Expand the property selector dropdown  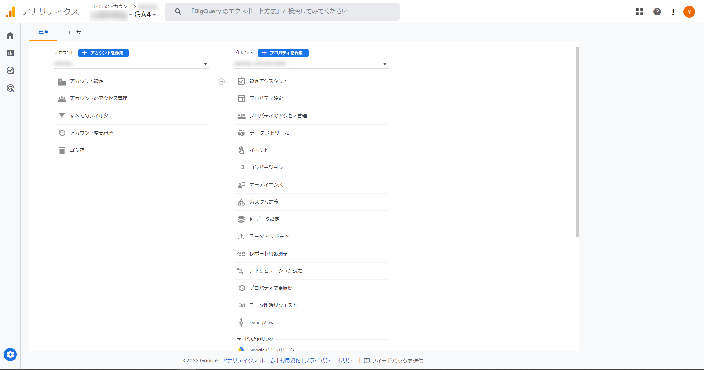pos(385,64)
